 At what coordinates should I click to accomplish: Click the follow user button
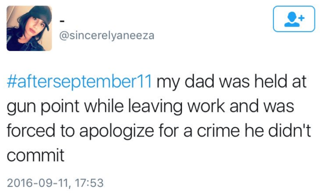[294, 19]
